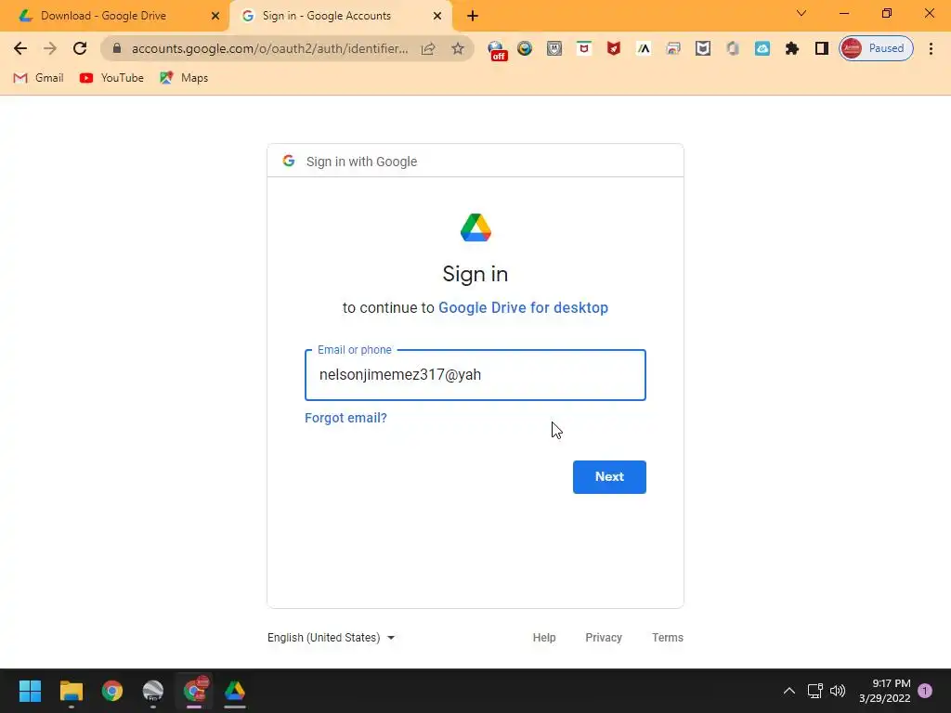Open the Windows Start menu

tap(31, 691)
